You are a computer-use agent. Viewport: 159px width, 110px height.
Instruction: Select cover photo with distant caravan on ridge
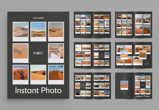click(38, 31)
